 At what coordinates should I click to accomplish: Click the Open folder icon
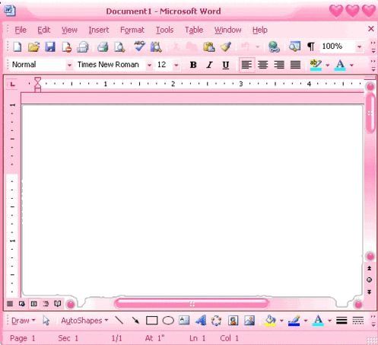click(33, 47)
